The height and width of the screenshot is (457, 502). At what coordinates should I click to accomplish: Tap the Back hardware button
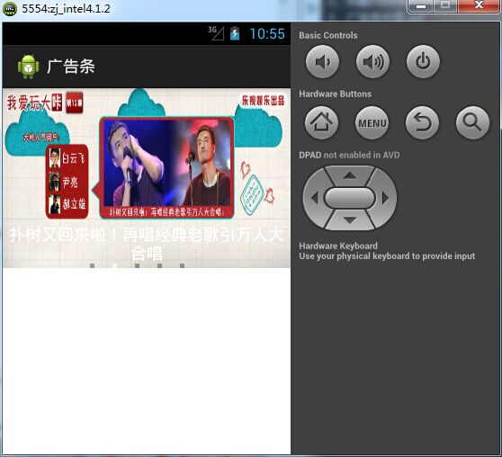click(422, 123)
